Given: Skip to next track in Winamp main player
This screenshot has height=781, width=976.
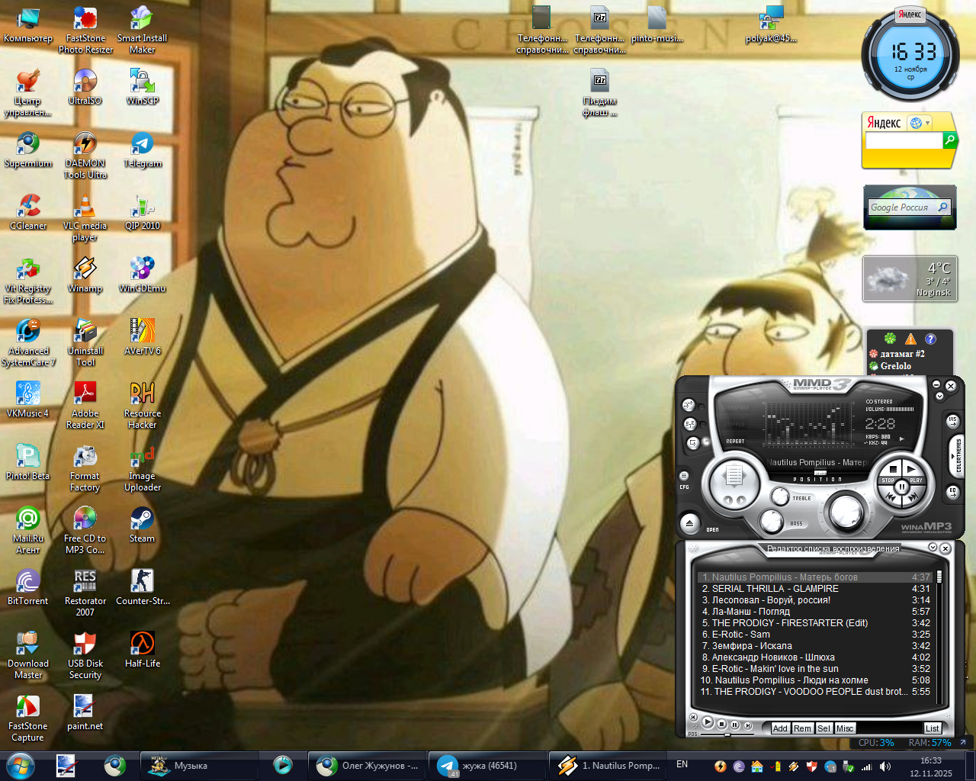Looking at the screenshot, I should tap(913, 497).
